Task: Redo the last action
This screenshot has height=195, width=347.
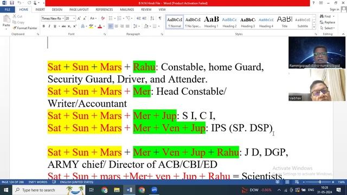Action: 29,3
